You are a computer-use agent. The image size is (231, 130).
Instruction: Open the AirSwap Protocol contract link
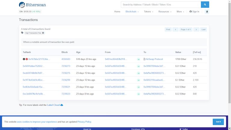pyautogui.click(x=154, y=59)
